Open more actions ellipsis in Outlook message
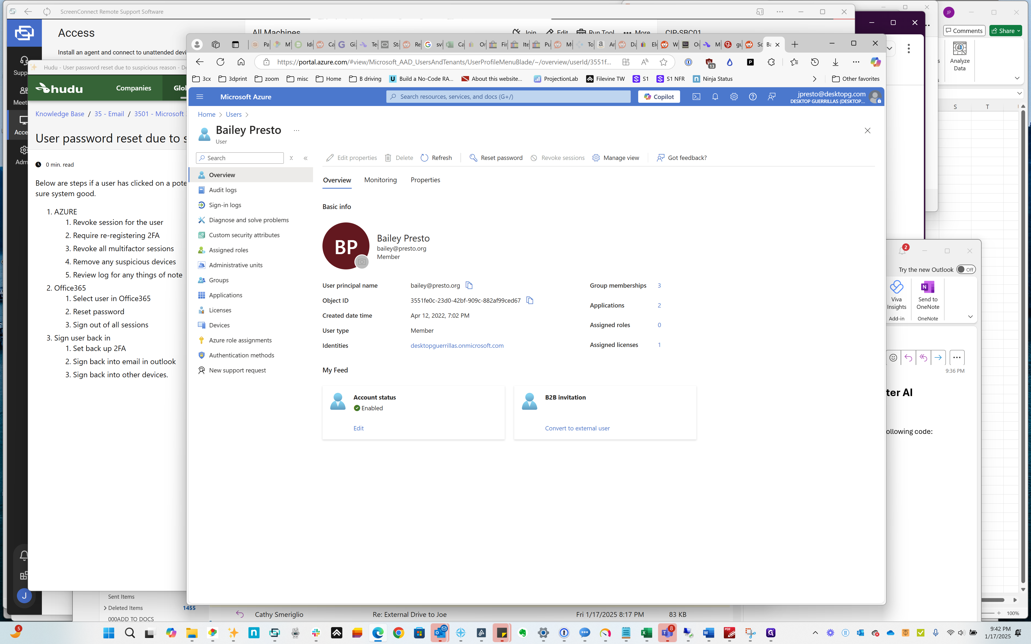 point(957,358)
